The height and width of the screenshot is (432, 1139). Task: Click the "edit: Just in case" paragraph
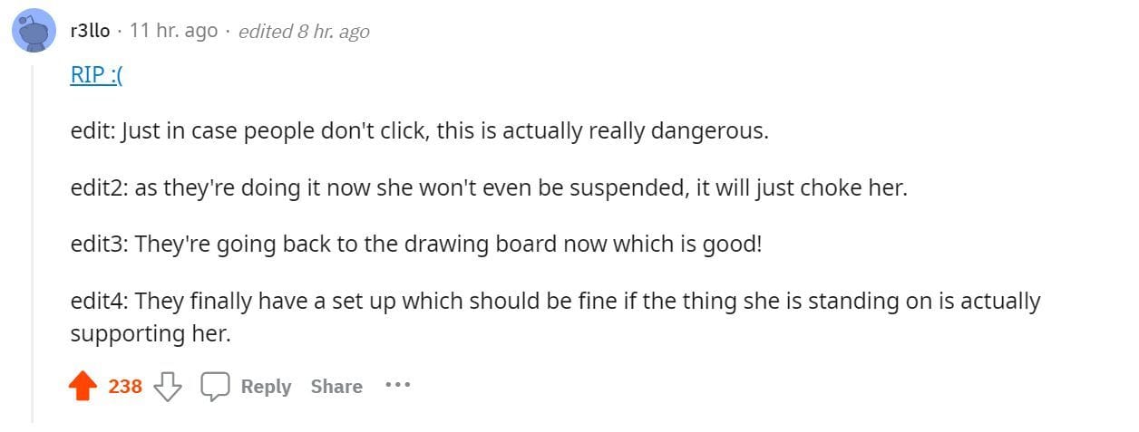(419, 131)
